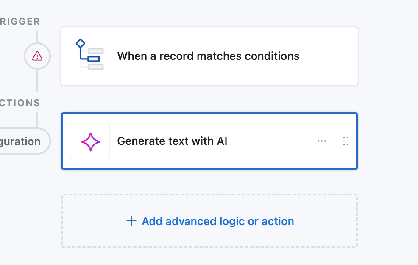The image size is (418, 265).
Task: Click the word action in the blue link
Action: tap(278, 221)
